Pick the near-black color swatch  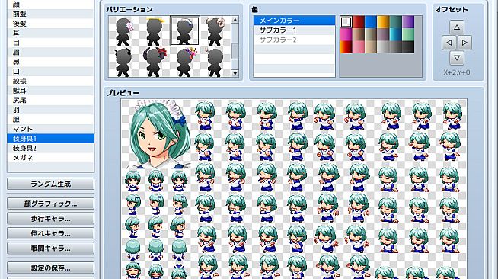click(x=408, y=47)
